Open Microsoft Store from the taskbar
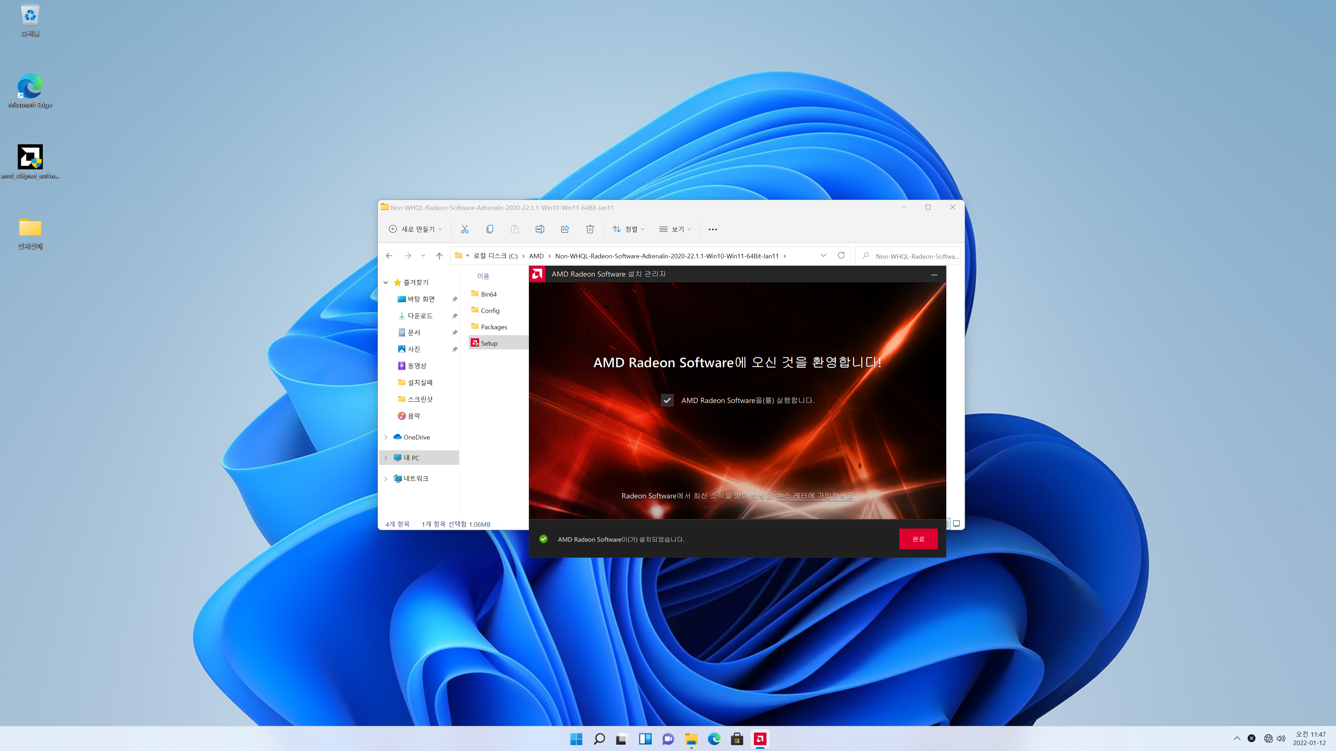This screenshot has height=751, width=1336. coord(737,739)
